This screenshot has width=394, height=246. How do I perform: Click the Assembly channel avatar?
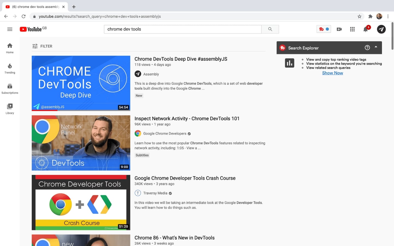(138, 74)
